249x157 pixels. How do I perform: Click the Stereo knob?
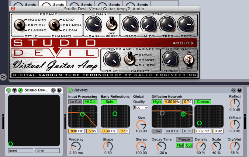tap(141, 146)
